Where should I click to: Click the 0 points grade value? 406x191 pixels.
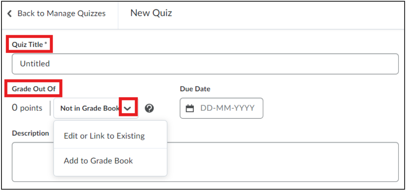click(27, 108)
